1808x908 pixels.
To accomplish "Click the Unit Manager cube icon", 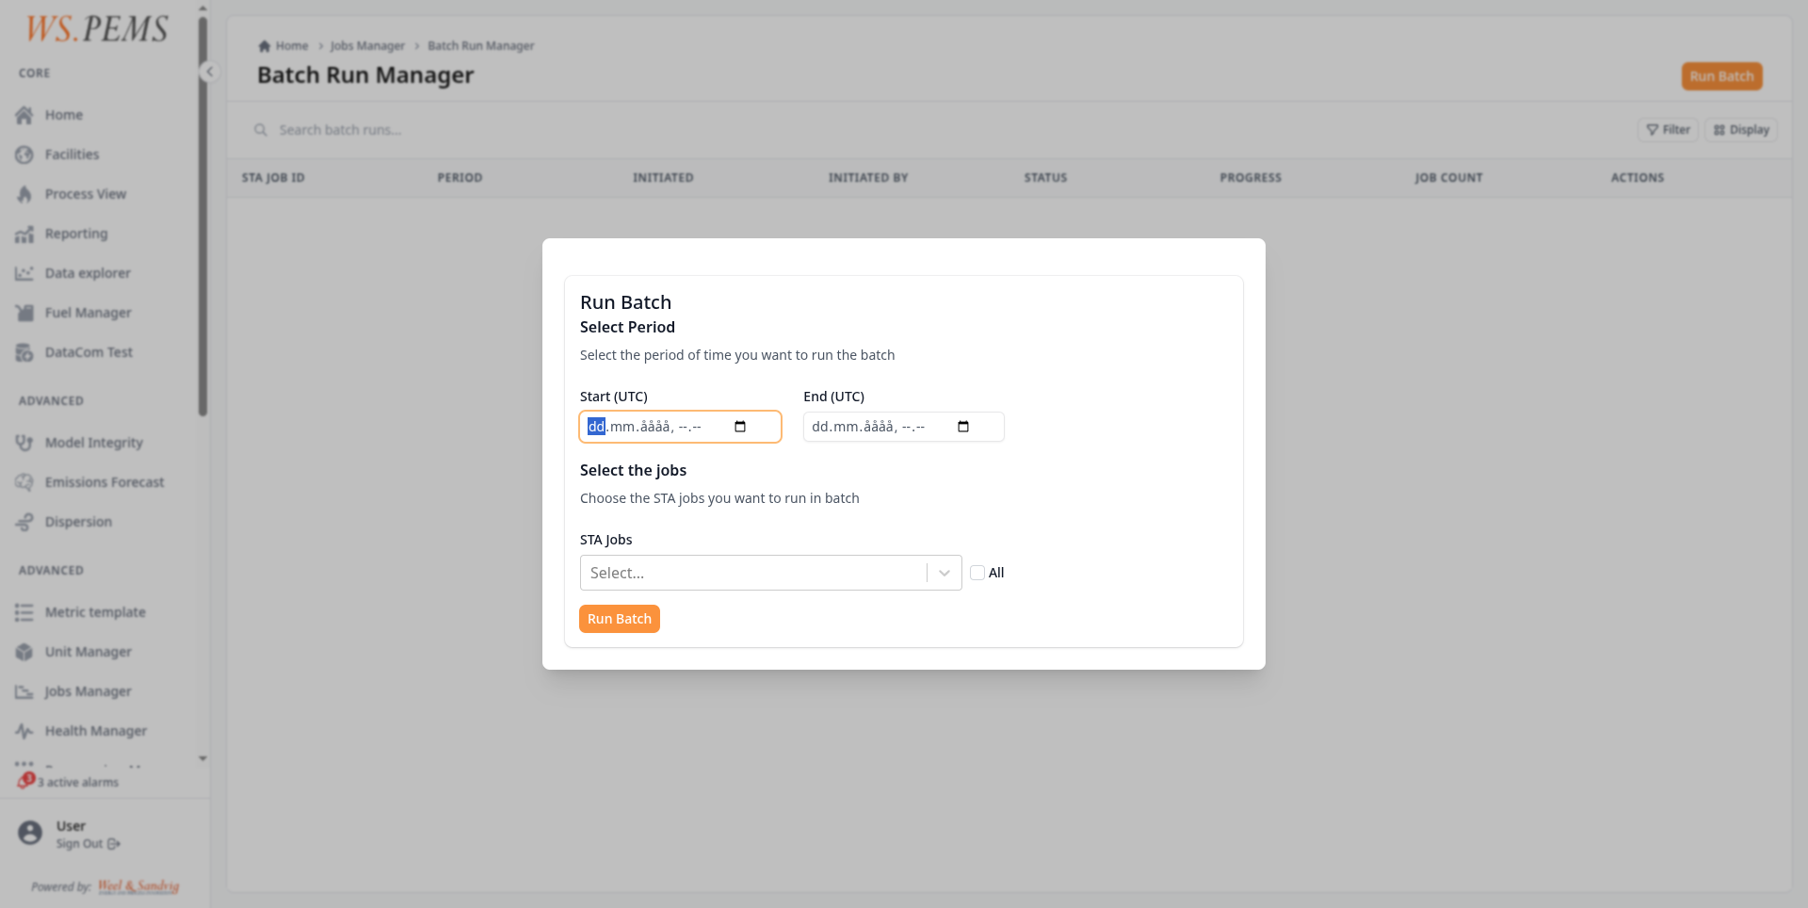I will click(x=24, y=652).
